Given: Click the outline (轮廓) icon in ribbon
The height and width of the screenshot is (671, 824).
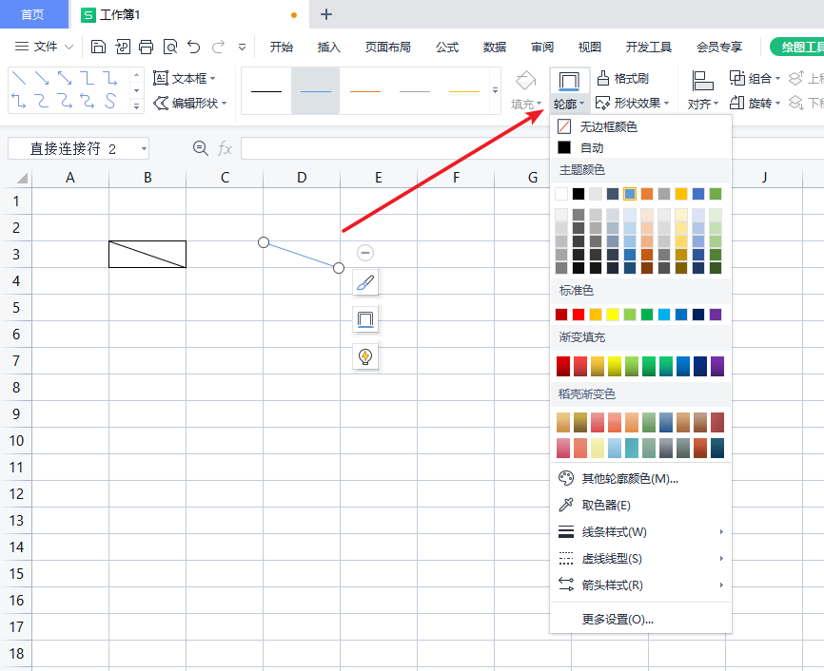Looking at the screenshot, I should 570,81.
